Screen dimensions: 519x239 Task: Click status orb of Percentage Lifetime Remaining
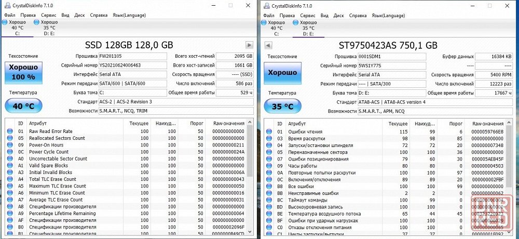click(10, 214)
